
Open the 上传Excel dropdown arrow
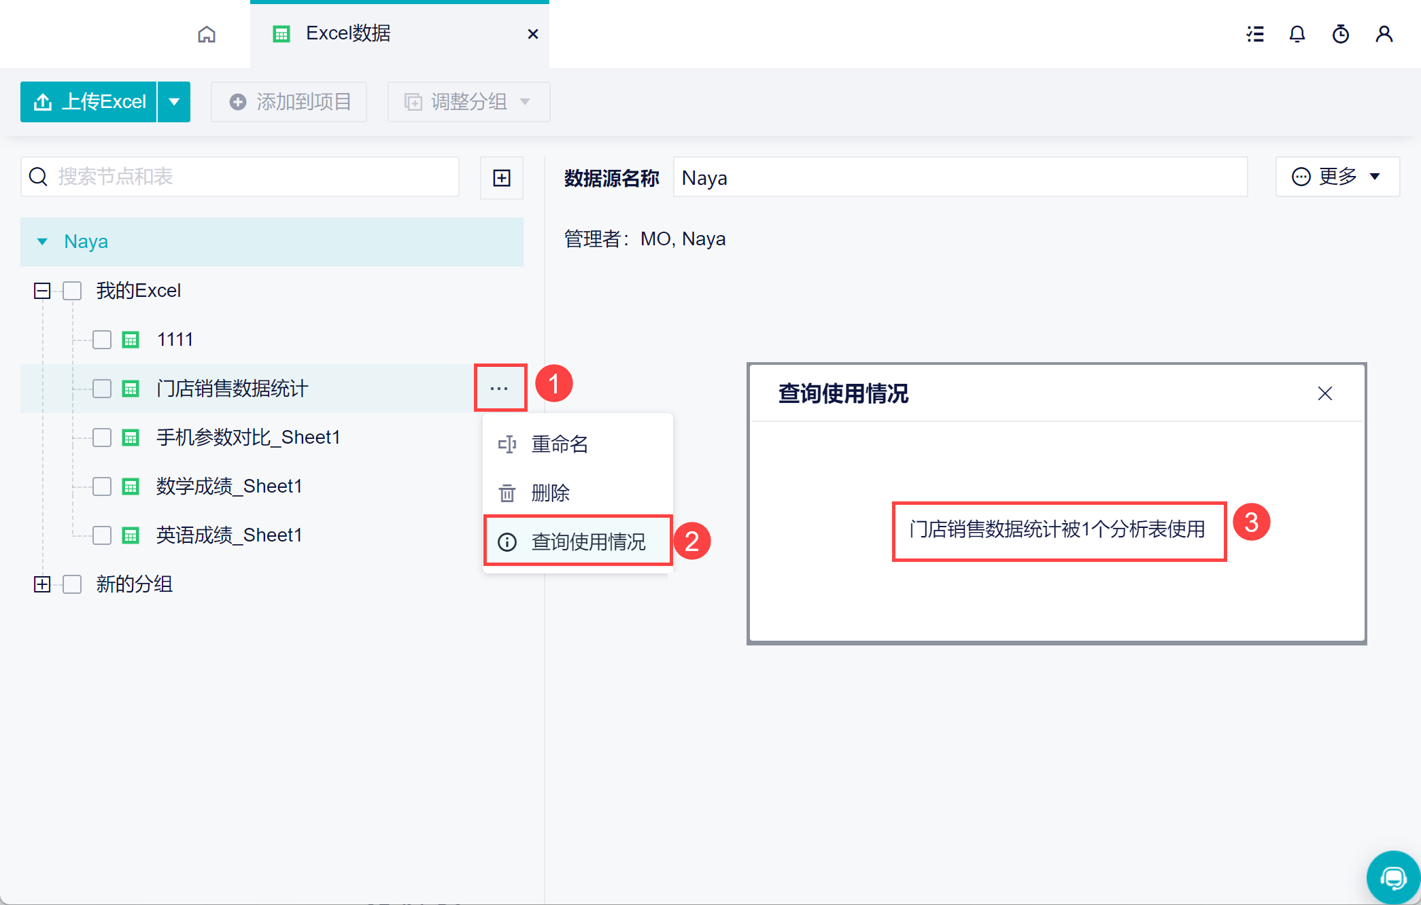174,102
